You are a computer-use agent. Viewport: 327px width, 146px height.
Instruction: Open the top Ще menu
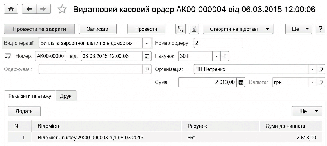[x=299, y=29]
